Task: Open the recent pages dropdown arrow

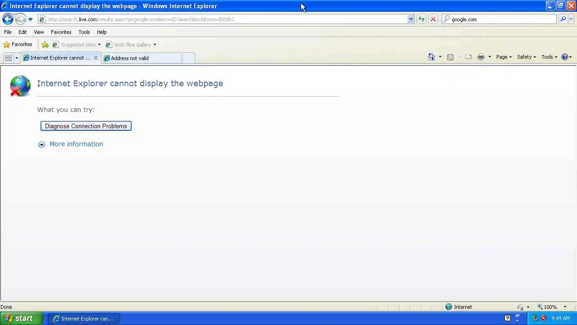Action: (30, 19)
